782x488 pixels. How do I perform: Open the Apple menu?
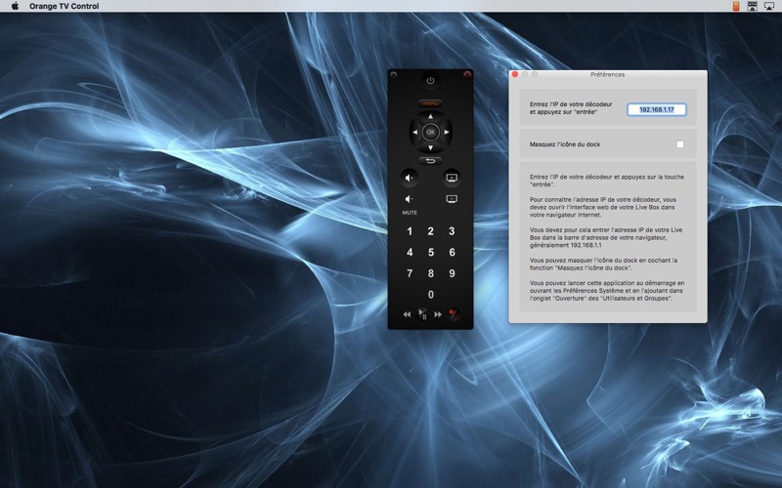tap(15, 6)
